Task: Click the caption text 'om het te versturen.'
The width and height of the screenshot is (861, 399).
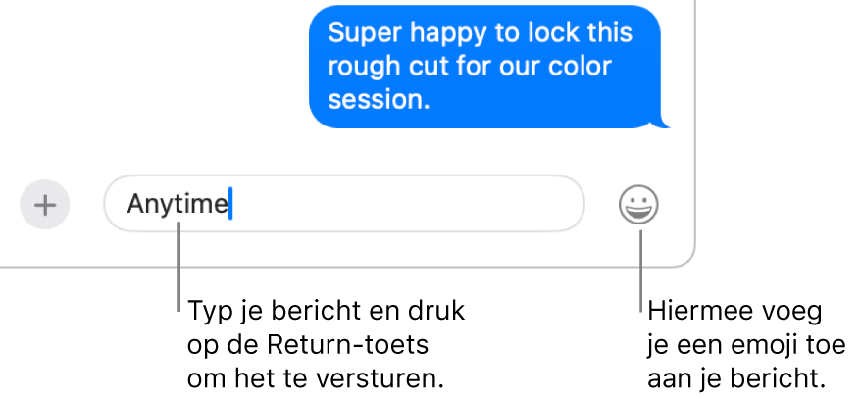Action: 315,378
